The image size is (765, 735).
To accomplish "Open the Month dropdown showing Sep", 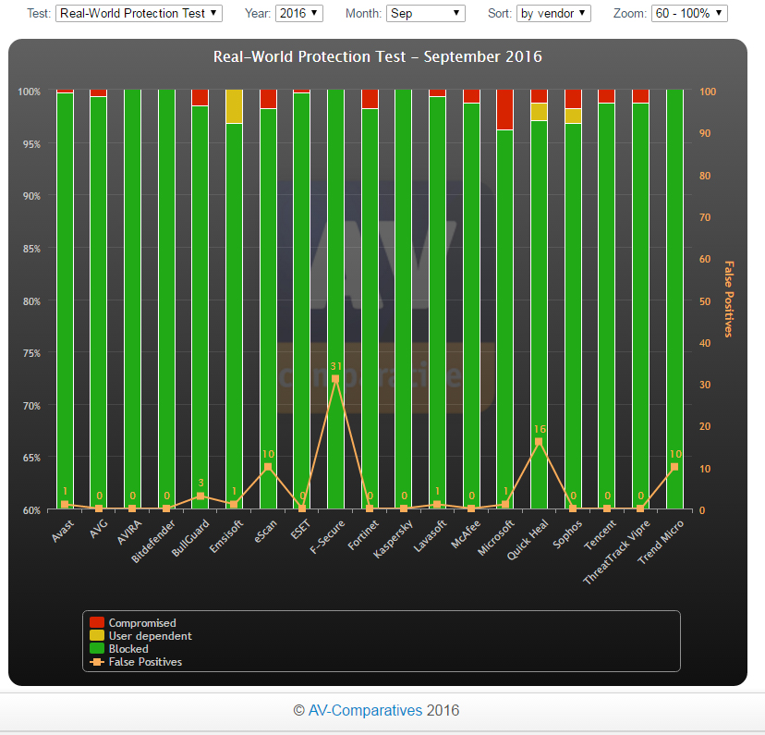I will tap(425, 13).
